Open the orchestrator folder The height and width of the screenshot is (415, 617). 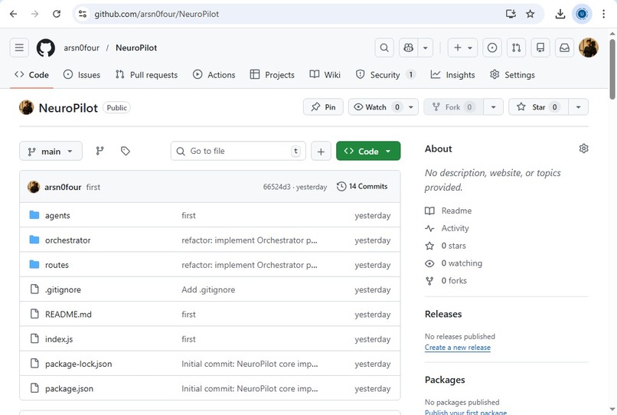67,240
